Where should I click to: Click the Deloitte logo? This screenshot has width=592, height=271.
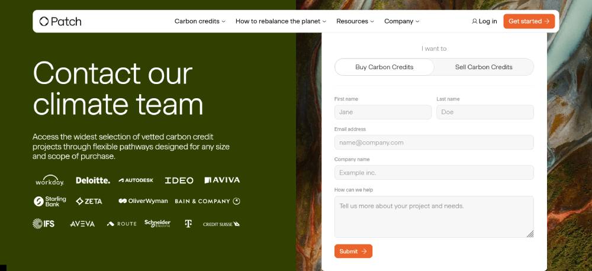[93, 180]
